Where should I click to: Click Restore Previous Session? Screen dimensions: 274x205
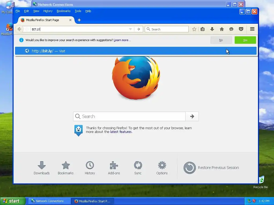point(211,168)
